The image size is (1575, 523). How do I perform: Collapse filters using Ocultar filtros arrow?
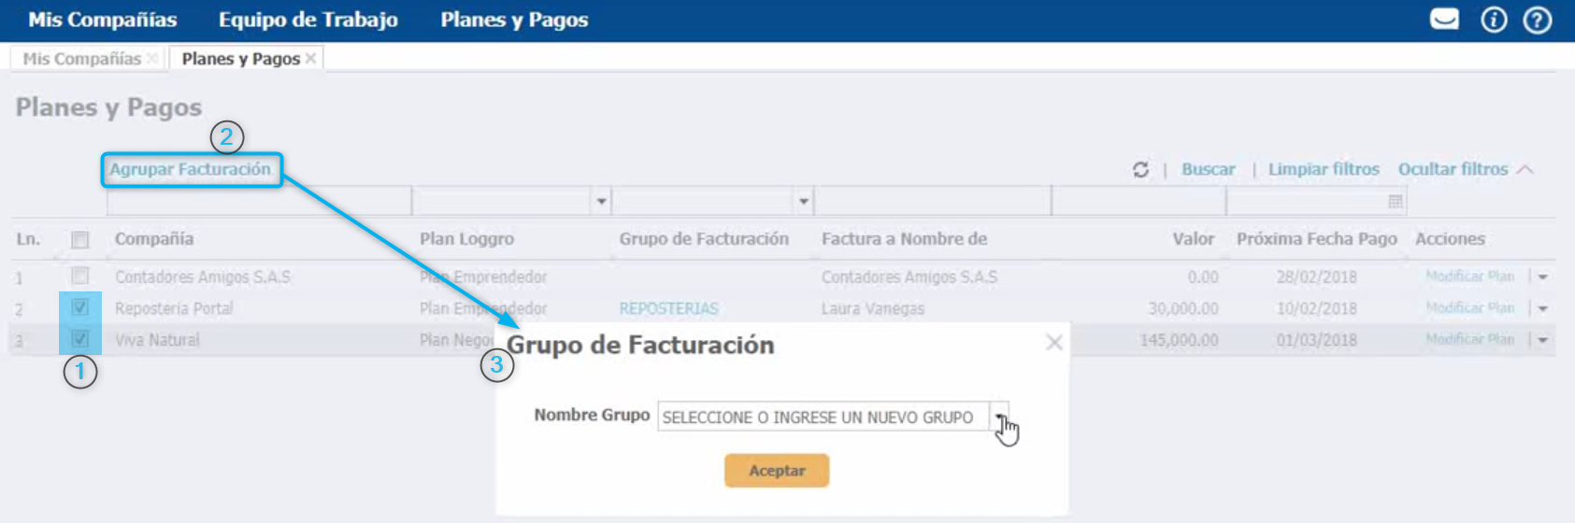coord(1525,170)
